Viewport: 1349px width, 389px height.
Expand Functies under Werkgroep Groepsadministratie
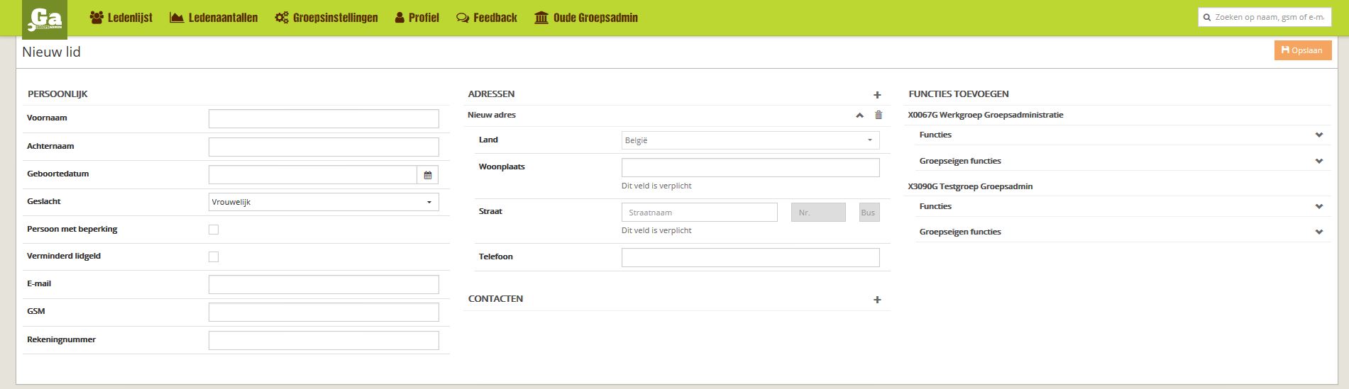point(1318,135)
